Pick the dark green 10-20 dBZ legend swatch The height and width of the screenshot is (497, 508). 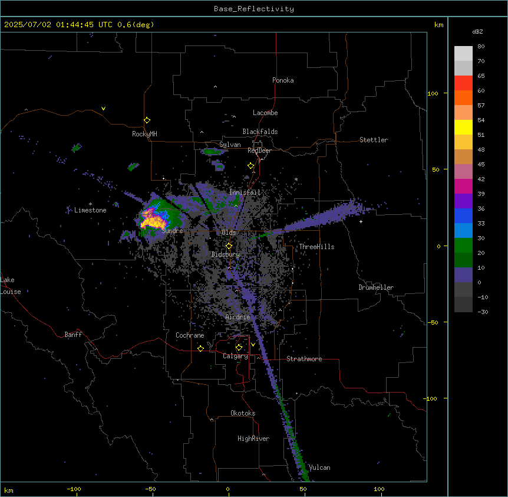coord(463,260)
